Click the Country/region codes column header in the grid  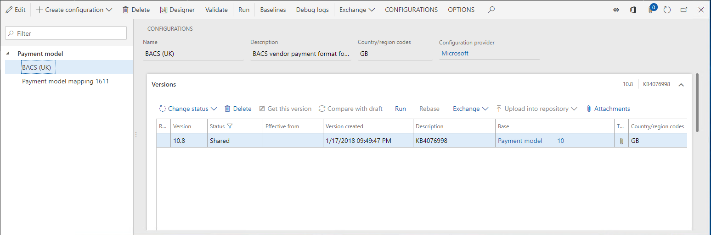[x=658, y=126]
